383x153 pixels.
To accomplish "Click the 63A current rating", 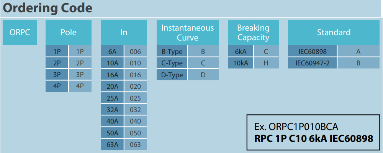I will [112, 145].
